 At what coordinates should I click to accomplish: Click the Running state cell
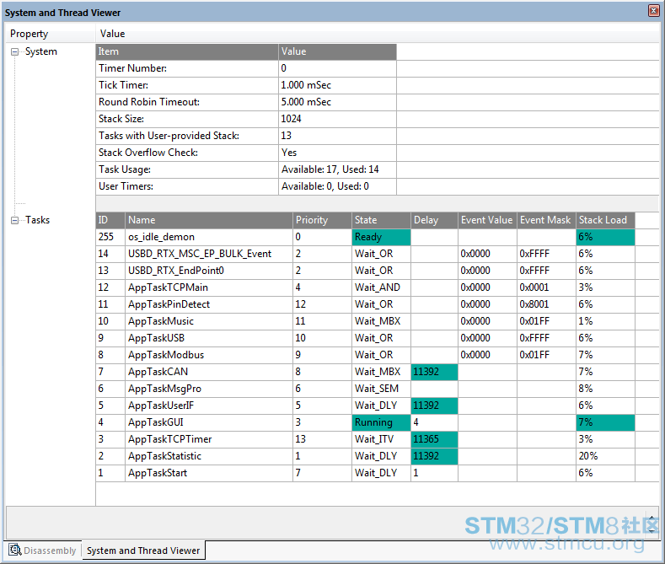coord(381,422)
